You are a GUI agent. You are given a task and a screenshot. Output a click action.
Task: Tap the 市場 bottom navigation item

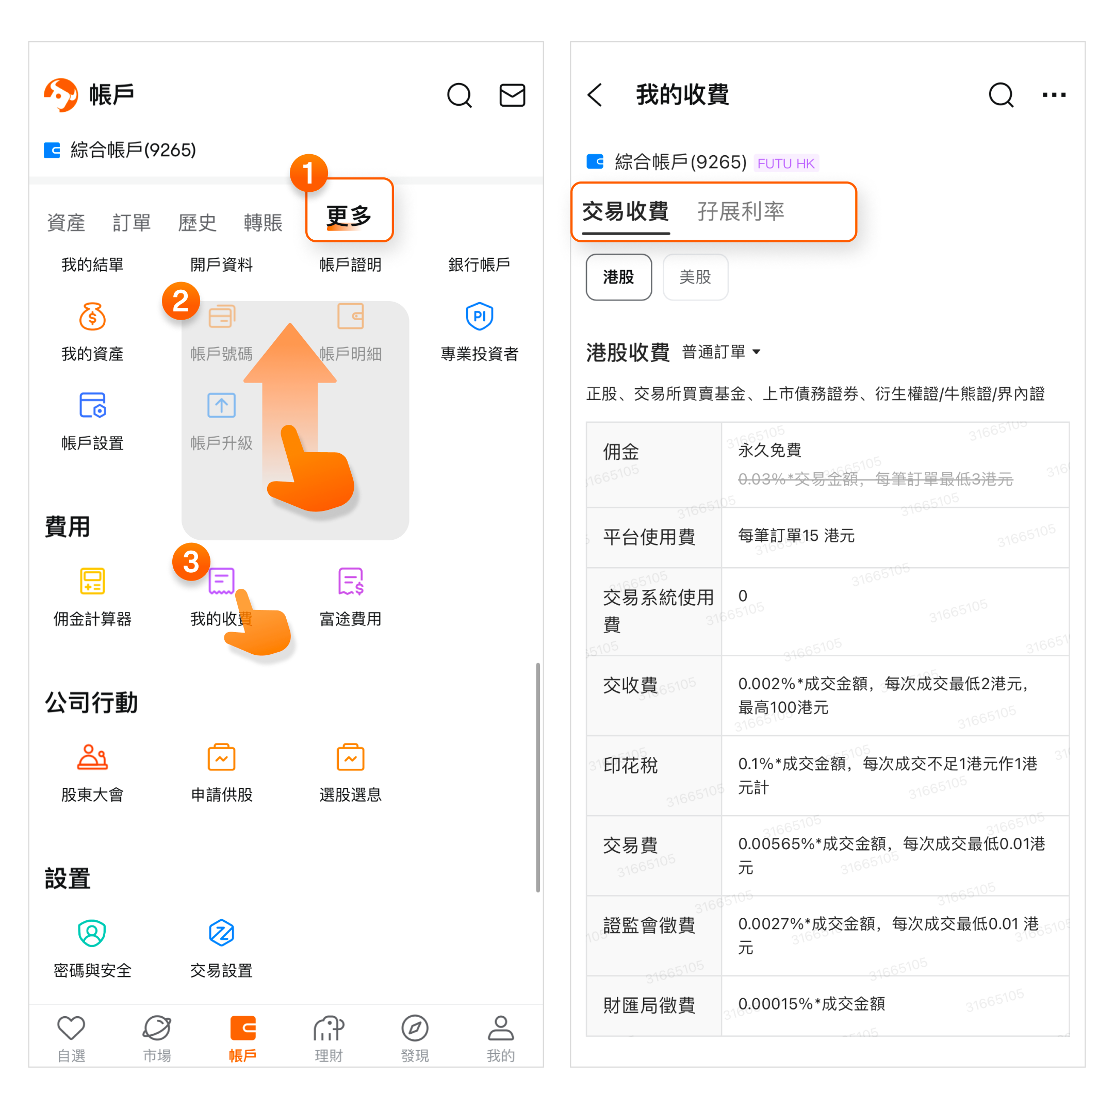(x=157, y=1038)
